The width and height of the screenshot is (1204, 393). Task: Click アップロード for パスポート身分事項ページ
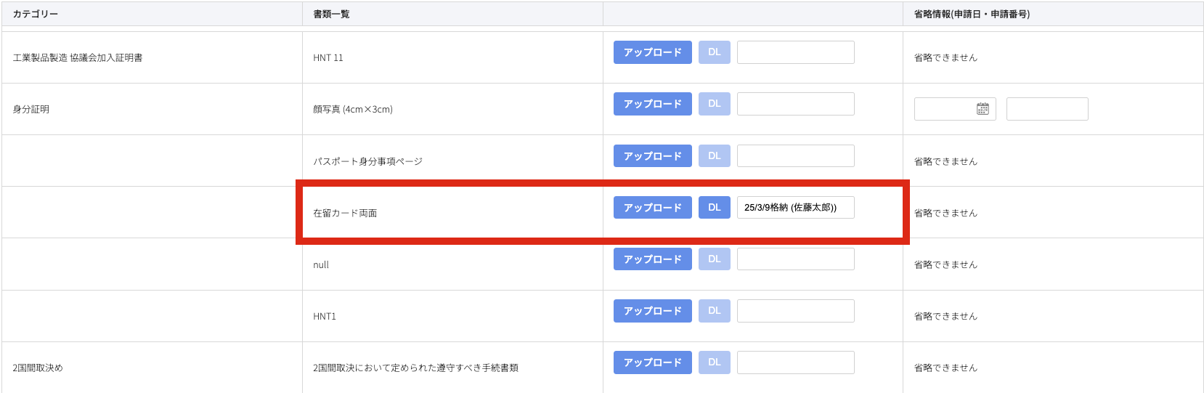click(x=652, y=156)
